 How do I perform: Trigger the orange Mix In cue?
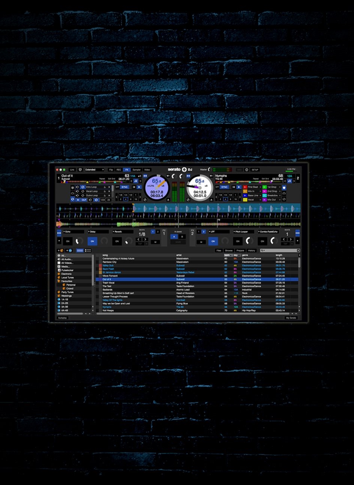pos(245,191)
